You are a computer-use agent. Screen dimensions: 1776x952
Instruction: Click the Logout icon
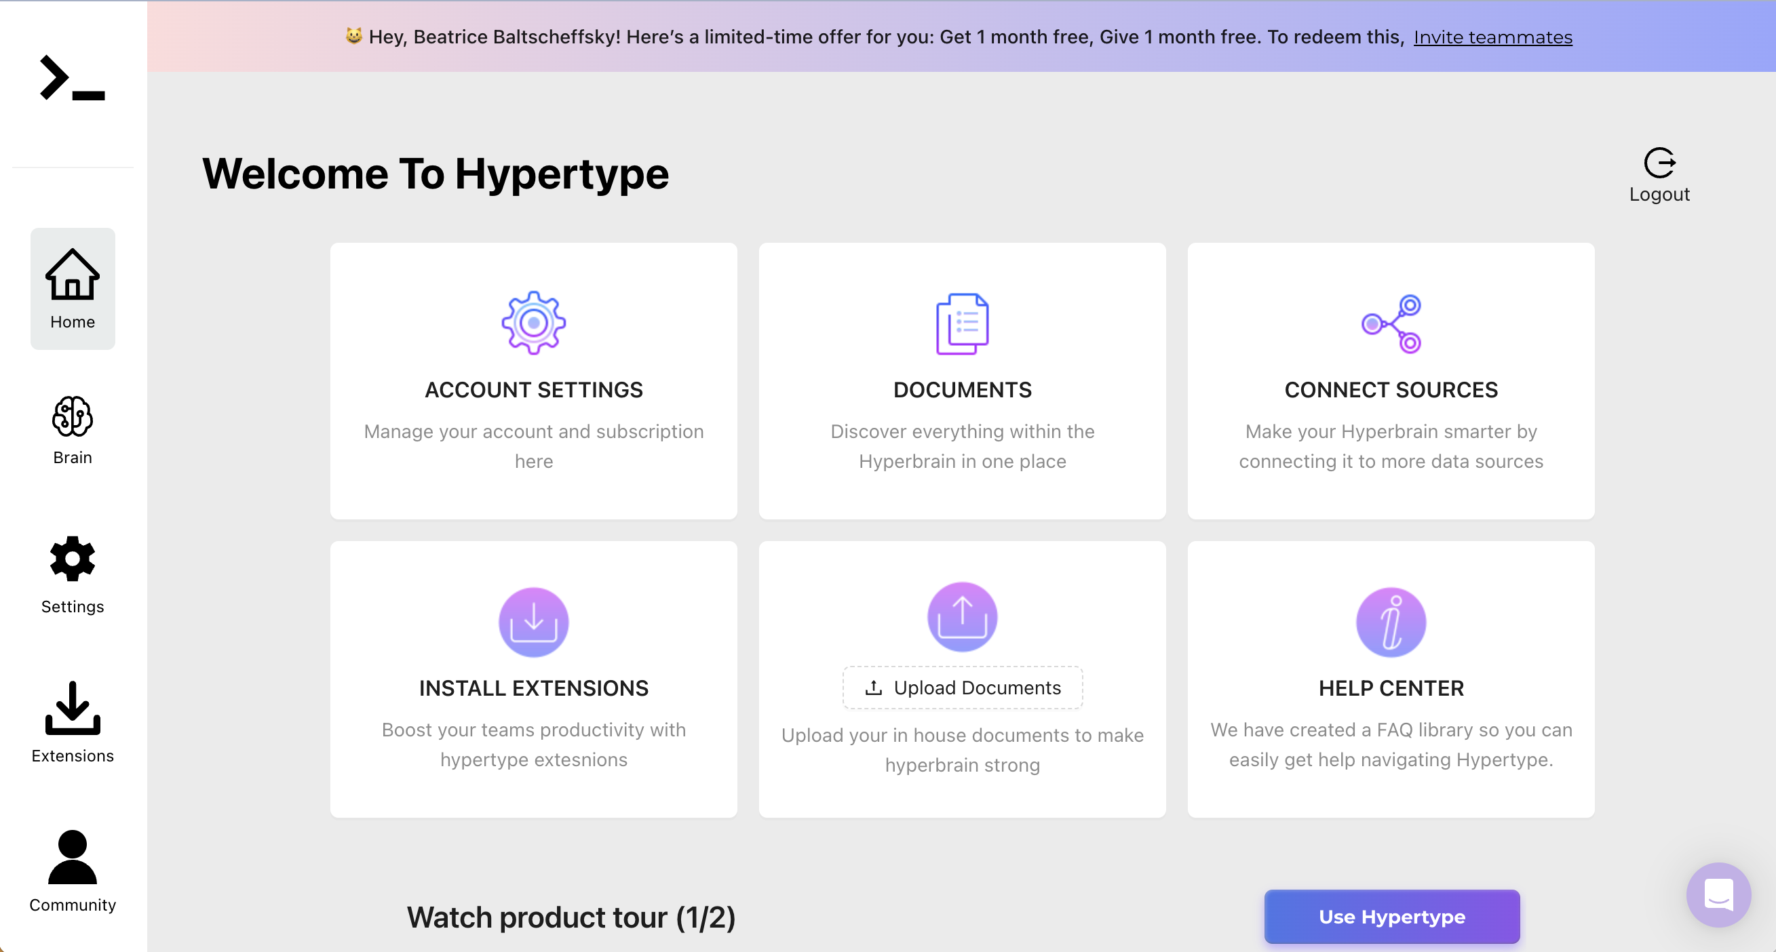point(1659,163)
